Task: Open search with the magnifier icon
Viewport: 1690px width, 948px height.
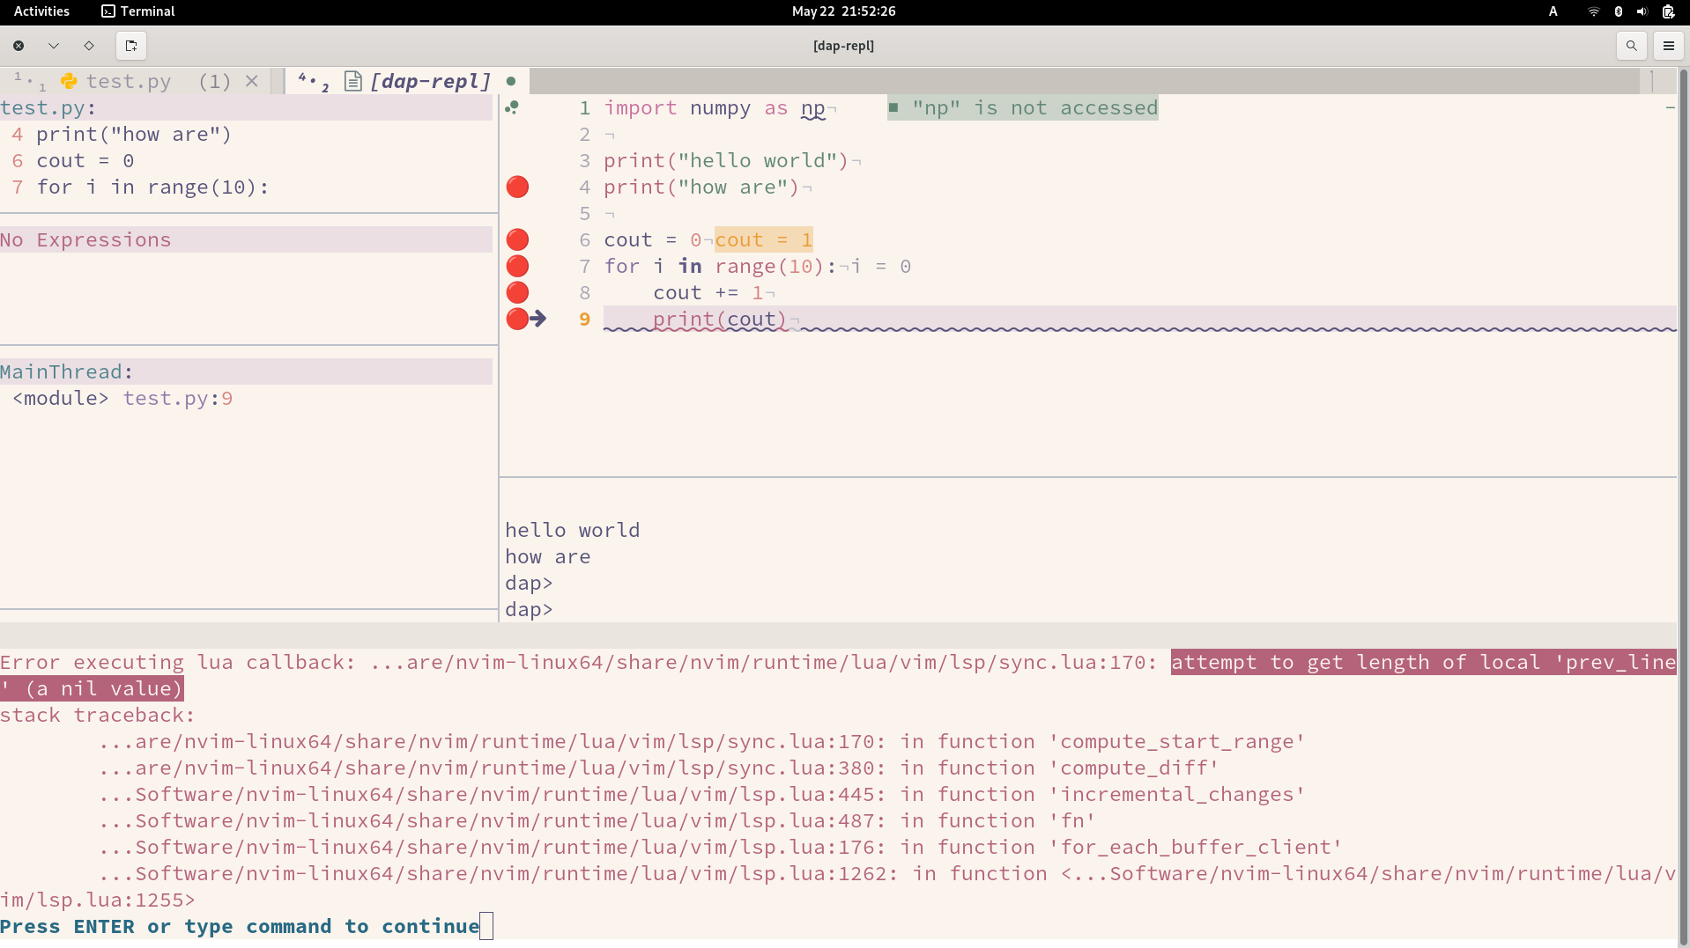Action: click(1631, 46)
